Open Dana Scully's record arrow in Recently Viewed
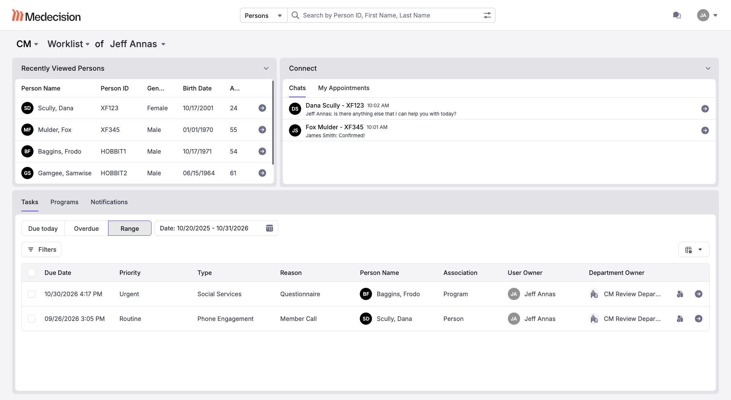Image resolution: width=731 pixels, height=400 pixels. pyautogui.click(x=262, y=108)
